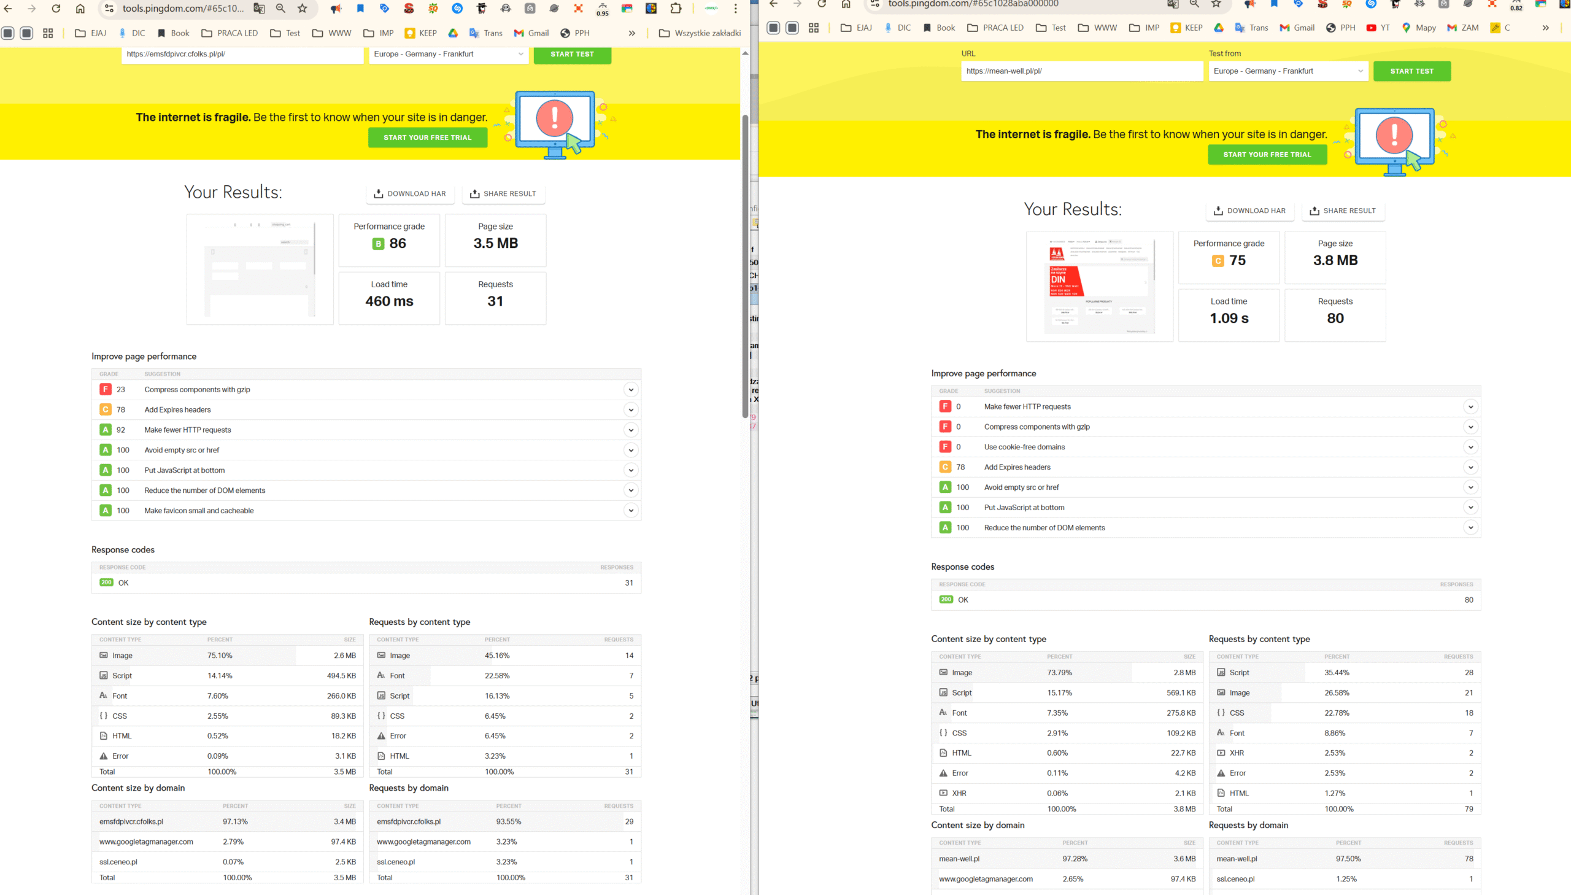The width and height of the screenshot is (1571, 895).
Task: Click zoom magnifier icon in left address bar
Action: click(x=281, y=9)
